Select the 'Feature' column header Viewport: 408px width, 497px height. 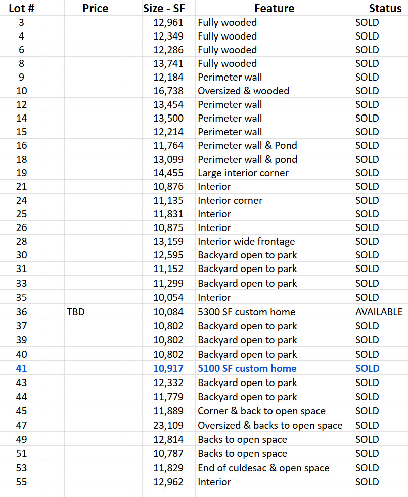(x=274, y=8)
